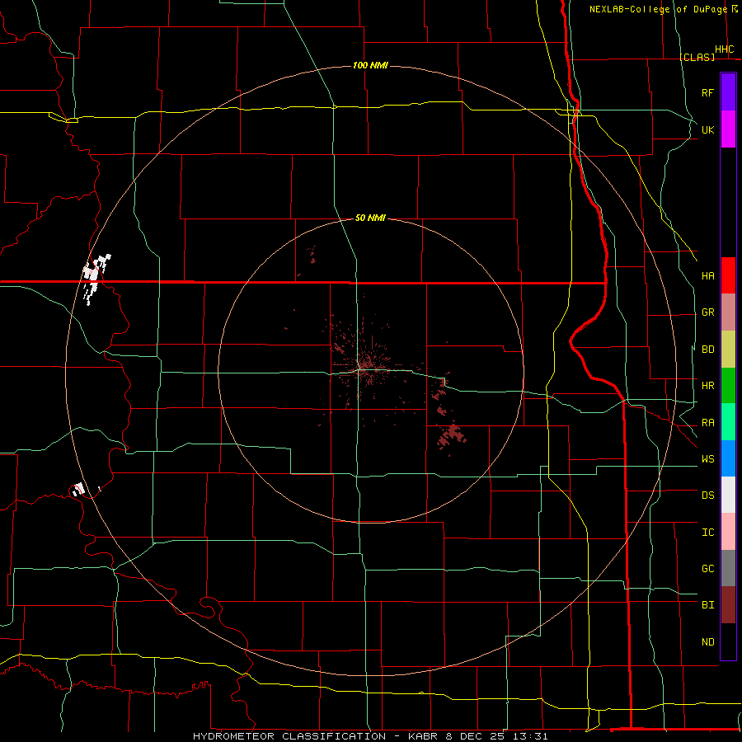Click the 'HHC' product label
The height and width of the screenshot is (742, 742).
(x=724, y=49)
